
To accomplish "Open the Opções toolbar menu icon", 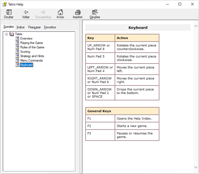I will pyautogui.click(x=95, y=12).
